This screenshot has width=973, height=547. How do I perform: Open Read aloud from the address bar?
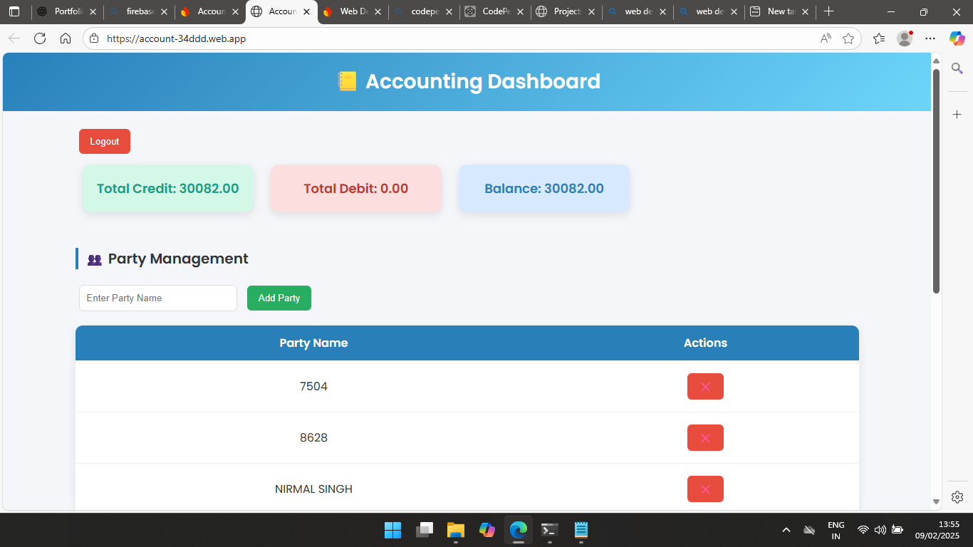click(x=826, y=38)
